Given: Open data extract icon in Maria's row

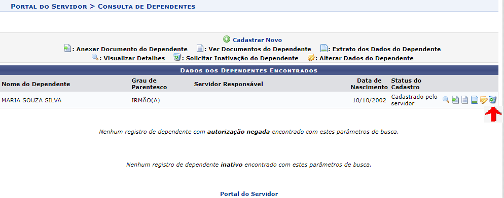Looking at the screenshot, I should pyautogui.click(x=474, y=100).
